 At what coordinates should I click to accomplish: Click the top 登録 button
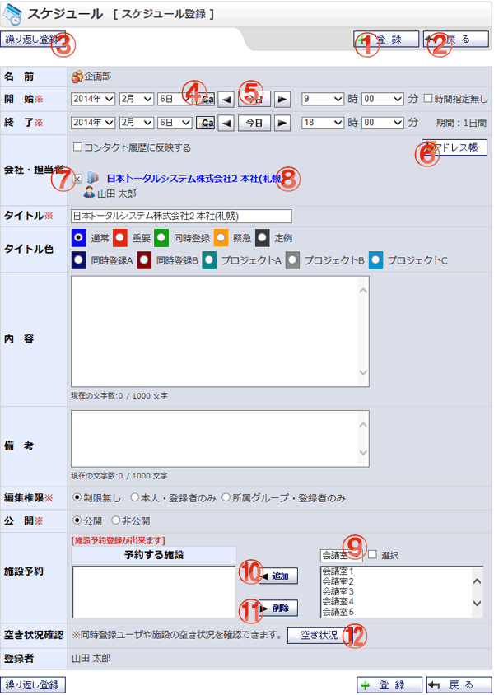pyautogui.click(x=386, y=40)
